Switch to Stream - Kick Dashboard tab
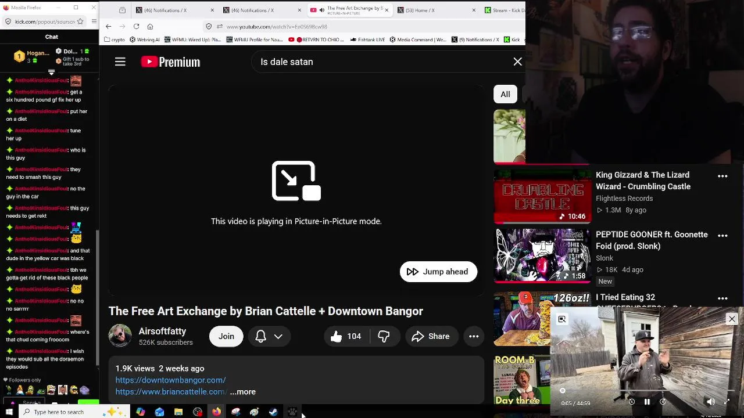Viewport: 744px width, 418px height. pos(505,10)
